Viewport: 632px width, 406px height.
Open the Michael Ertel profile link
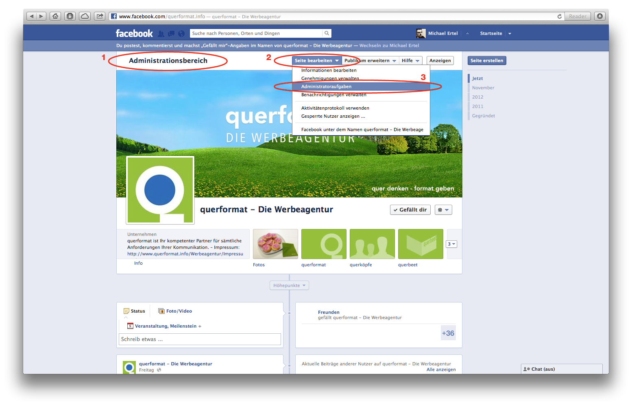pyautogui.click(x=443, y=33)
